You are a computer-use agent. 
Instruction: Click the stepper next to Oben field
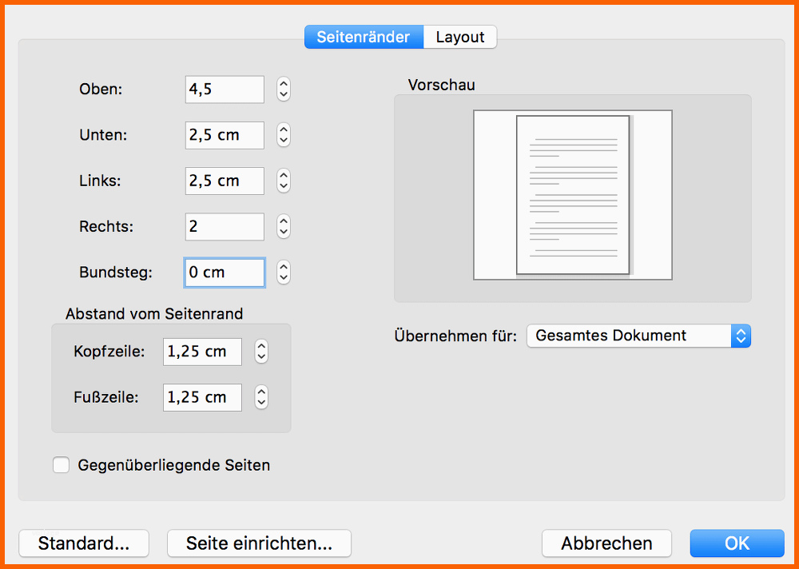pyautogui.click(x=283, y=90)
